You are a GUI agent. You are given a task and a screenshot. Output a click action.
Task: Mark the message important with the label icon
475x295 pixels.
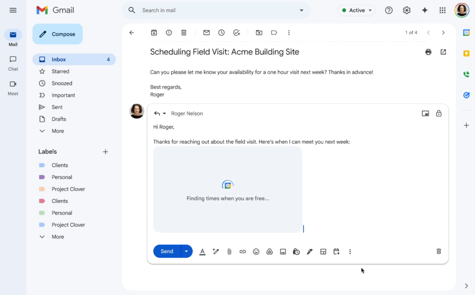274,32
